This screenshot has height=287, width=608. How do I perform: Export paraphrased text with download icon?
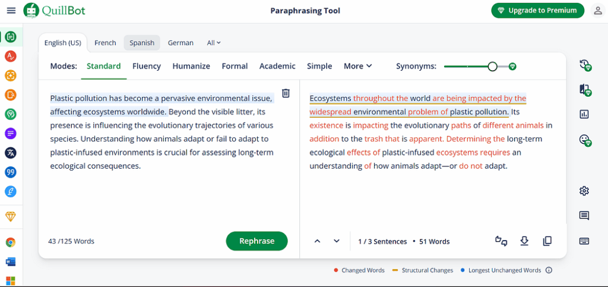(x=524, y=241)
